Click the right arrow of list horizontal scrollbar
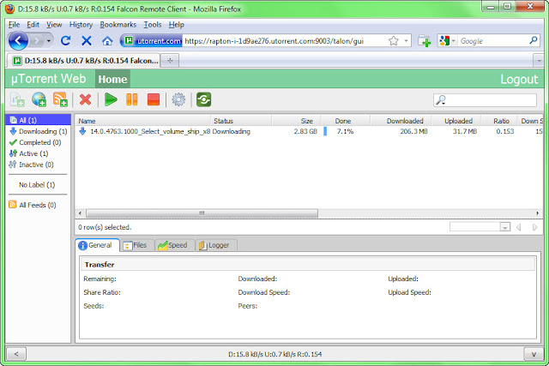549x366 pixels. click(538, 213)
